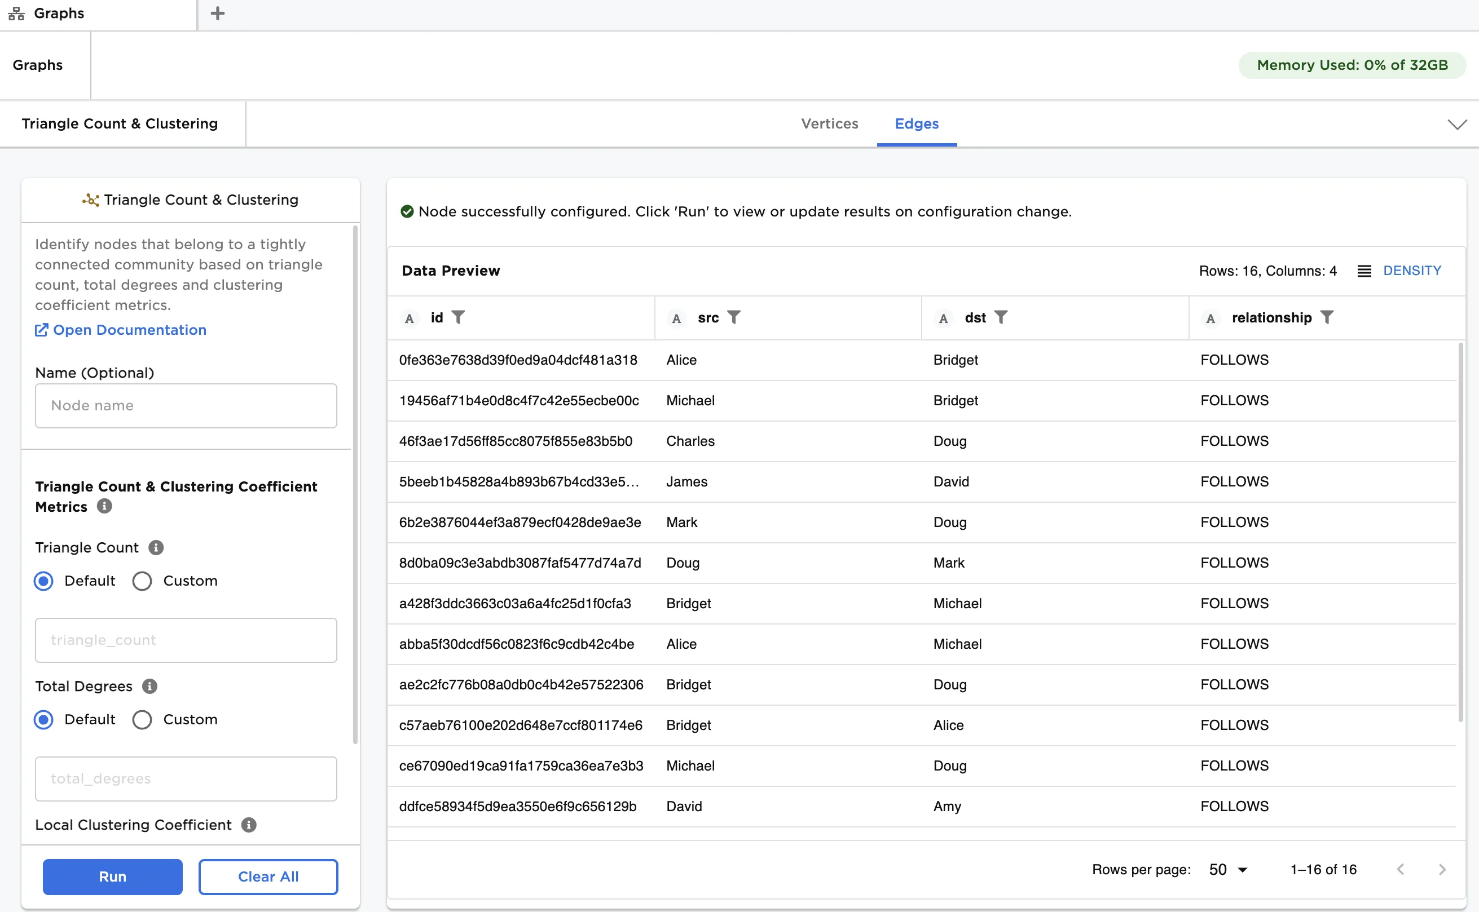Viewport: 1479px width, 912px height.
Task: Select Custom option for Triangle Count
Action: 142,581
